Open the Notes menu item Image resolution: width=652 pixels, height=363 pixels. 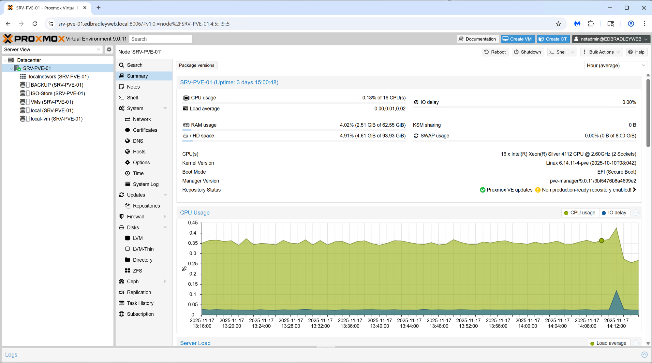point(133,87)
